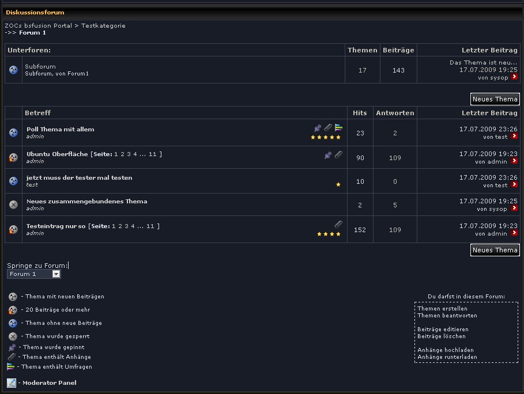Screen dimensions: 524x394
Task: Click hot topic icon beside Ubuntu Oberfläche
Action: click(x=13, y=157)
